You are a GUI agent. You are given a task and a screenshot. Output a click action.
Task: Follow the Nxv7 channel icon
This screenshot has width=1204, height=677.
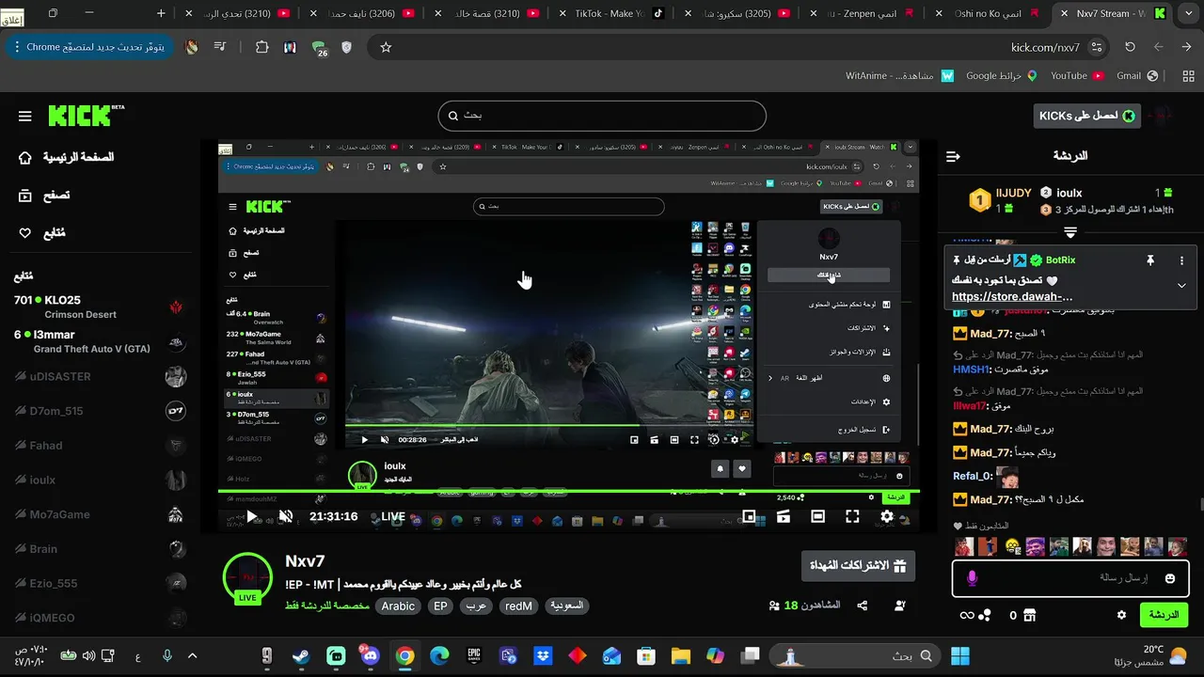900,606
